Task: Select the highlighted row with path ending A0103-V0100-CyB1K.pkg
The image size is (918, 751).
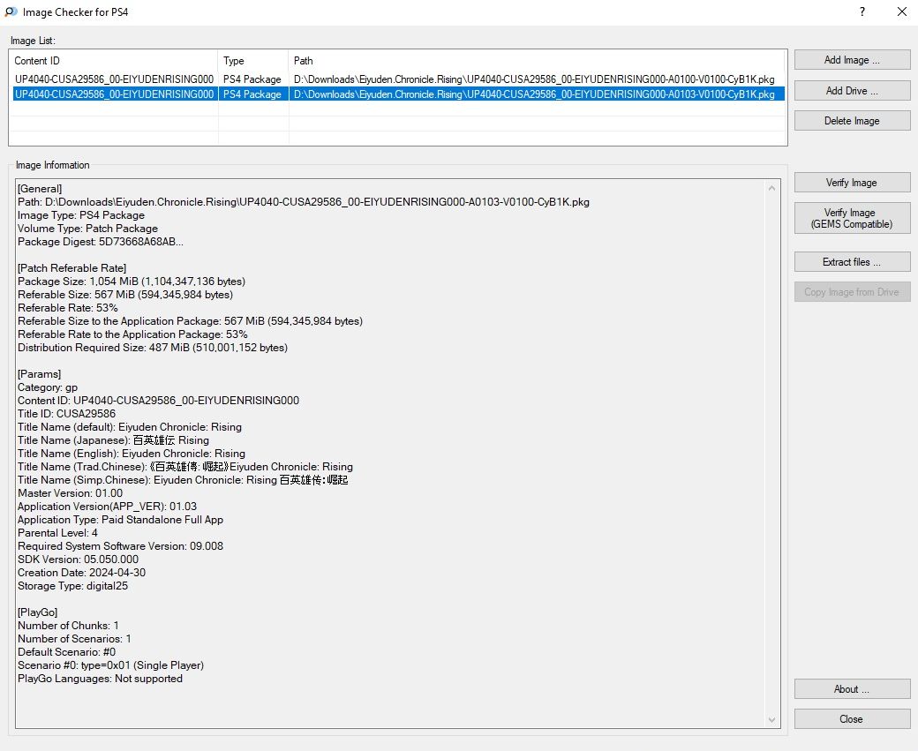Action: point(398,94)
